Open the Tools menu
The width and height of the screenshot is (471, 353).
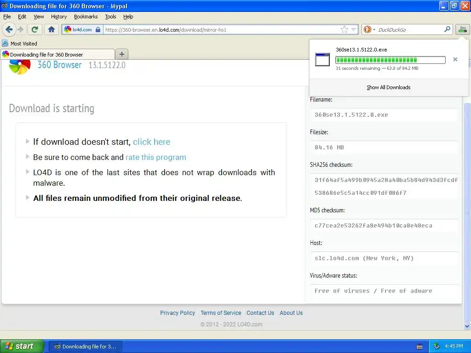pos(110,17)
